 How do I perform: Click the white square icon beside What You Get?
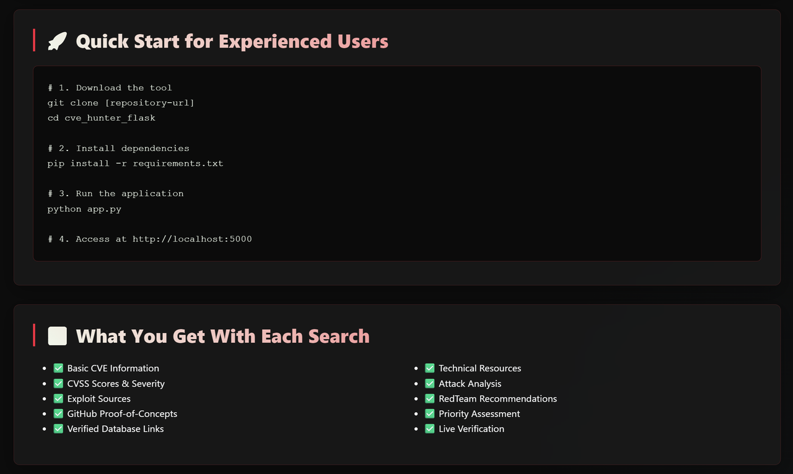point(57,336)
